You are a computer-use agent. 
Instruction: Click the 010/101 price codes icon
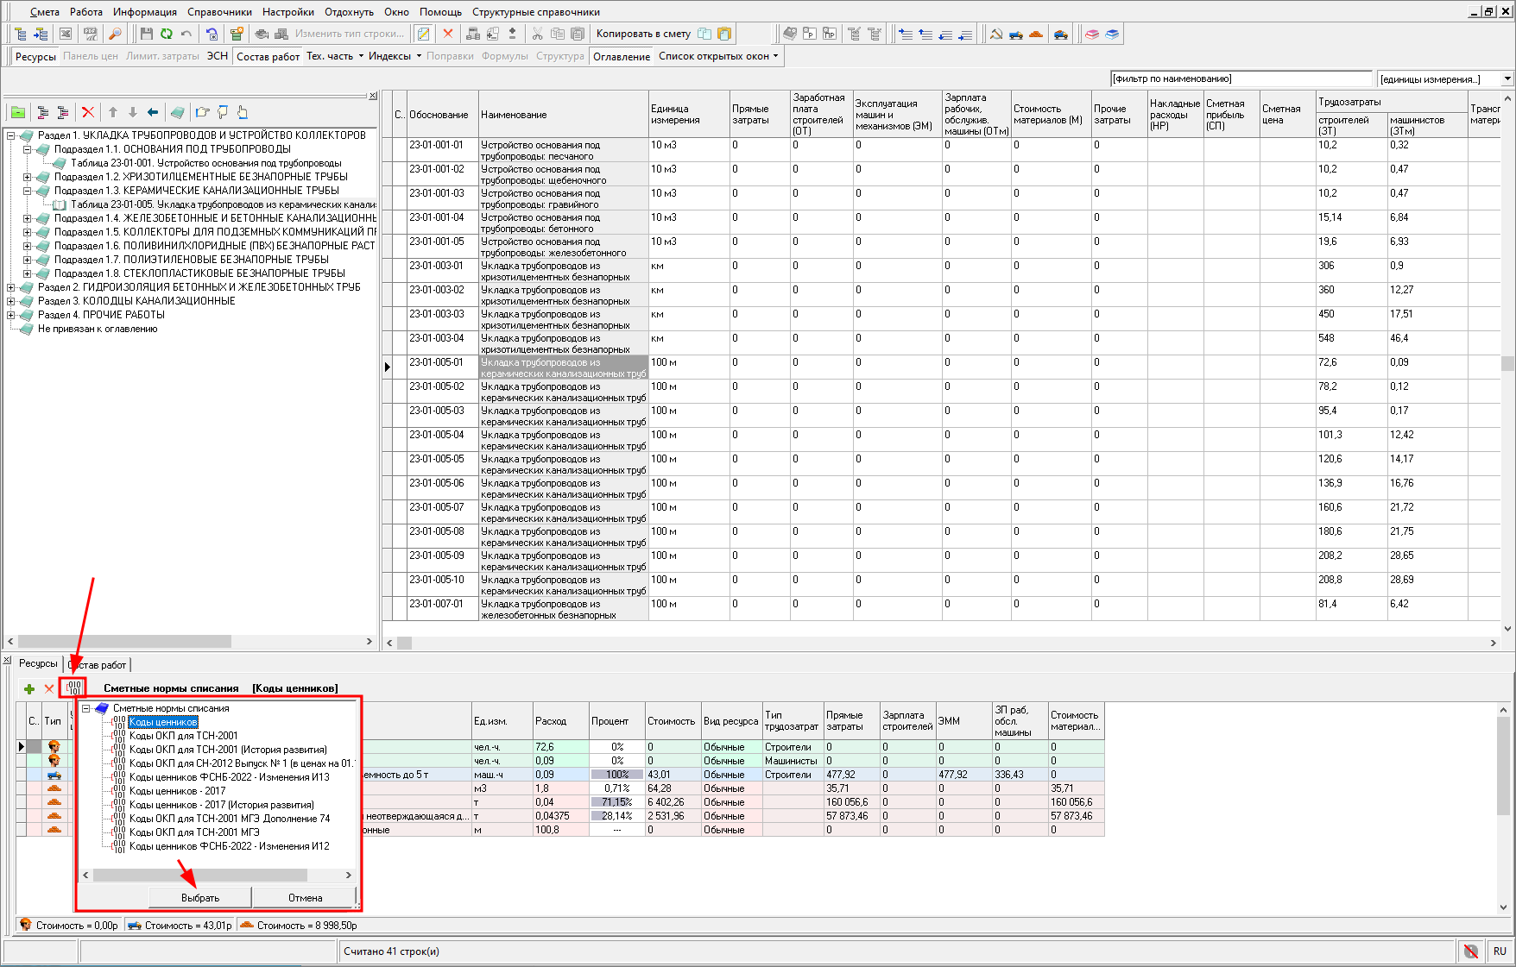73,688
